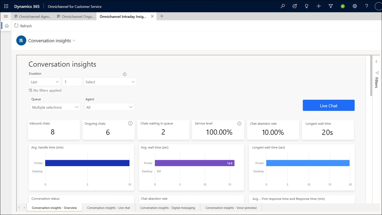Open Conversation insights - Digital messaging tab

pos(168,208)
